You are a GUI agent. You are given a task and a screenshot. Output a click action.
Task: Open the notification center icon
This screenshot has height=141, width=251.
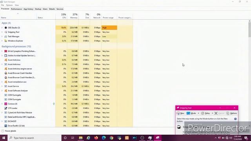click(246, 138)
